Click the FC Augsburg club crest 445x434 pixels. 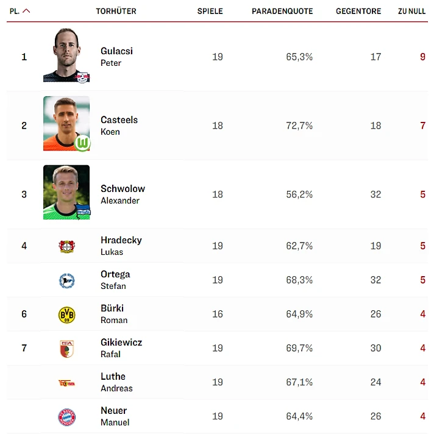click(x=66, y=349)
